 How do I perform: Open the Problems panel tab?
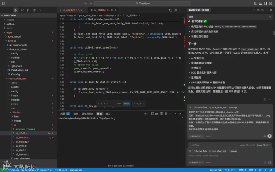[65, 114]
